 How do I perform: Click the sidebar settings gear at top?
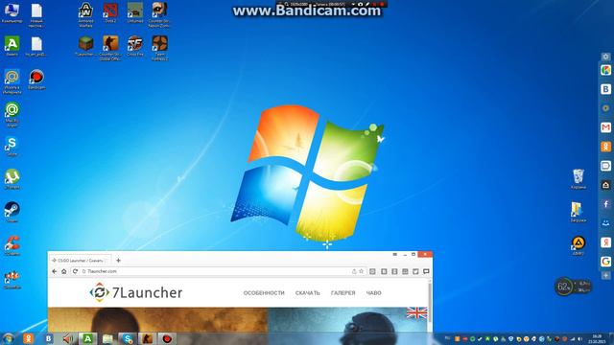[x=605, y=57]
